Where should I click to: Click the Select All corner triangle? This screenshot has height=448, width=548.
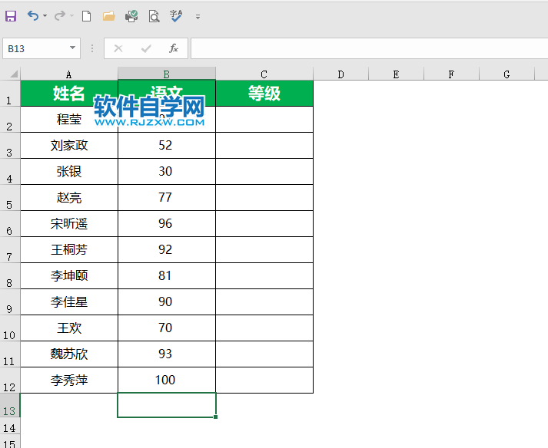pyautogui.click(x=13, y=74)
